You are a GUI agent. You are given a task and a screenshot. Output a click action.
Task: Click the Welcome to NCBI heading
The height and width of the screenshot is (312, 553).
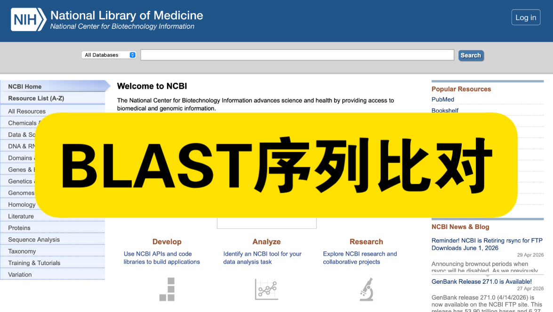tap(152, 86)
